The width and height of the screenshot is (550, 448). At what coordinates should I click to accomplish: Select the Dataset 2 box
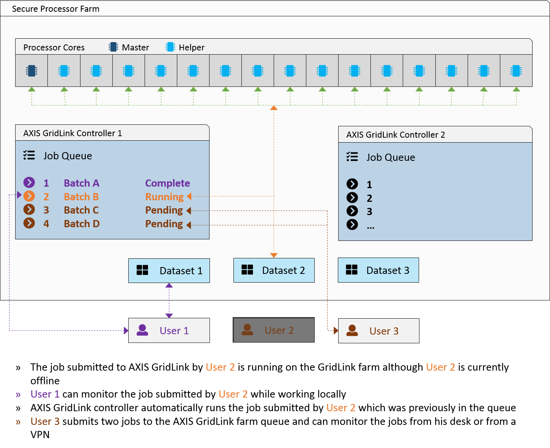(x=274, y=270)
